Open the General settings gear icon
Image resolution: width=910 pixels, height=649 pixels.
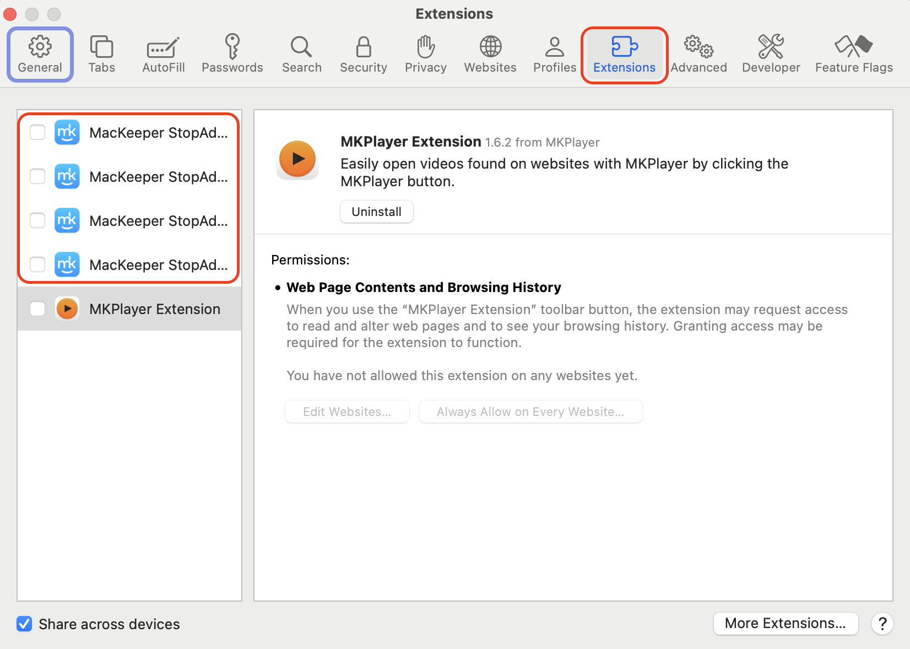40,47
